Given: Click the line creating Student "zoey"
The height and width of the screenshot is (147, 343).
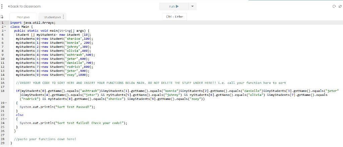Looking at the screenshot, I should pyautogui.click(x=53, y=75).
